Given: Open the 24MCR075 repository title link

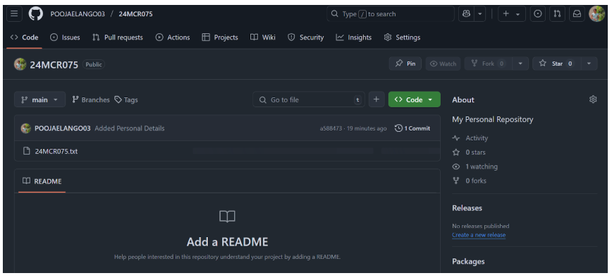Looking at the screenshot, I should coord(54,64).
